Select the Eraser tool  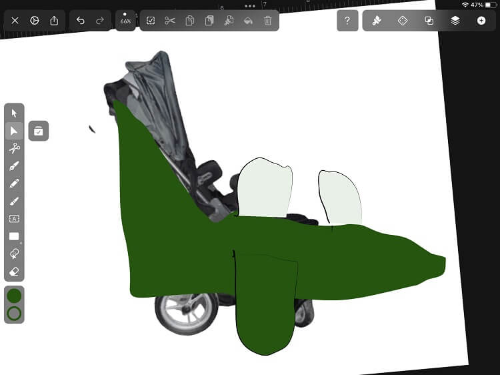[14, 272]
